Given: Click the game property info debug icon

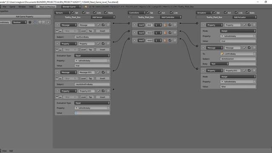Looking at the screenshot, I should coord(35,22).
